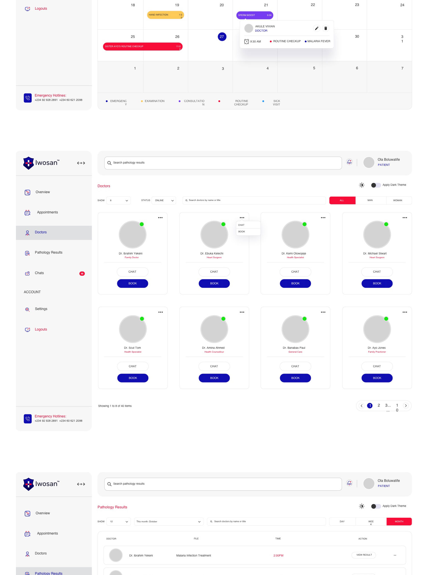Click VIEW RESULT for Malaria Infection Treatment

[364, 555]
